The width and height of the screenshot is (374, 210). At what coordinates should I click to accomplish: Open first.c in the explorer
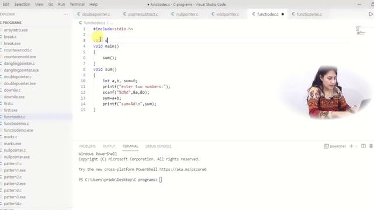[x=9, y=104]
